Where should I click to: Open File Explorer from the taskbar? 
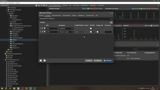click(14, 88)
